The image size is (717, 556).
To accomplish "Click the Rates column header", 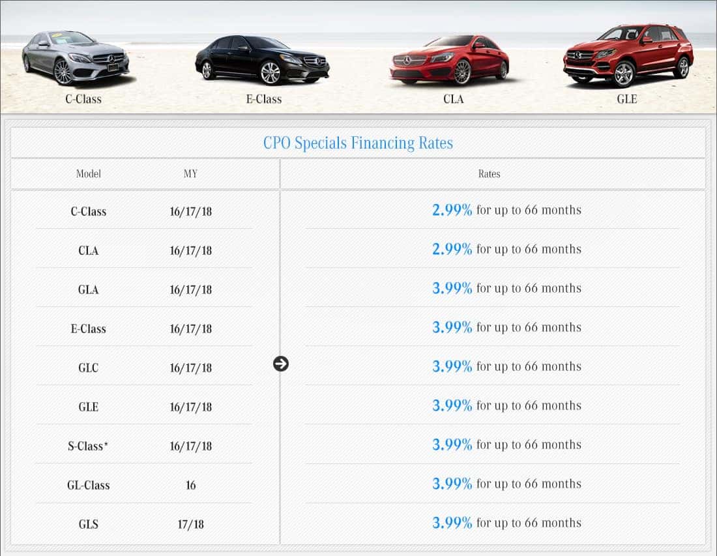I will pyautogui.click(x=490, y=174).
